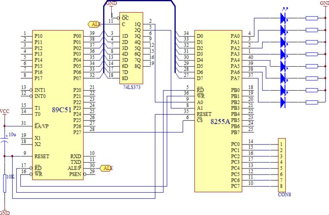Select the T0 pin label
The image size is (329, 215).
point(38,114)
